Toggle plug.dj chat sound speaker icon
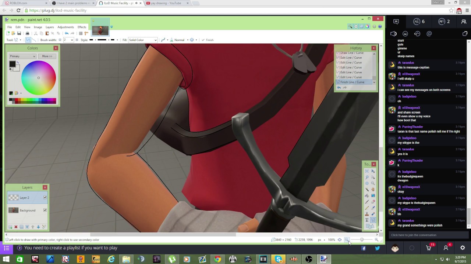Viewport: 471px width, 264px height. [393, 34]
